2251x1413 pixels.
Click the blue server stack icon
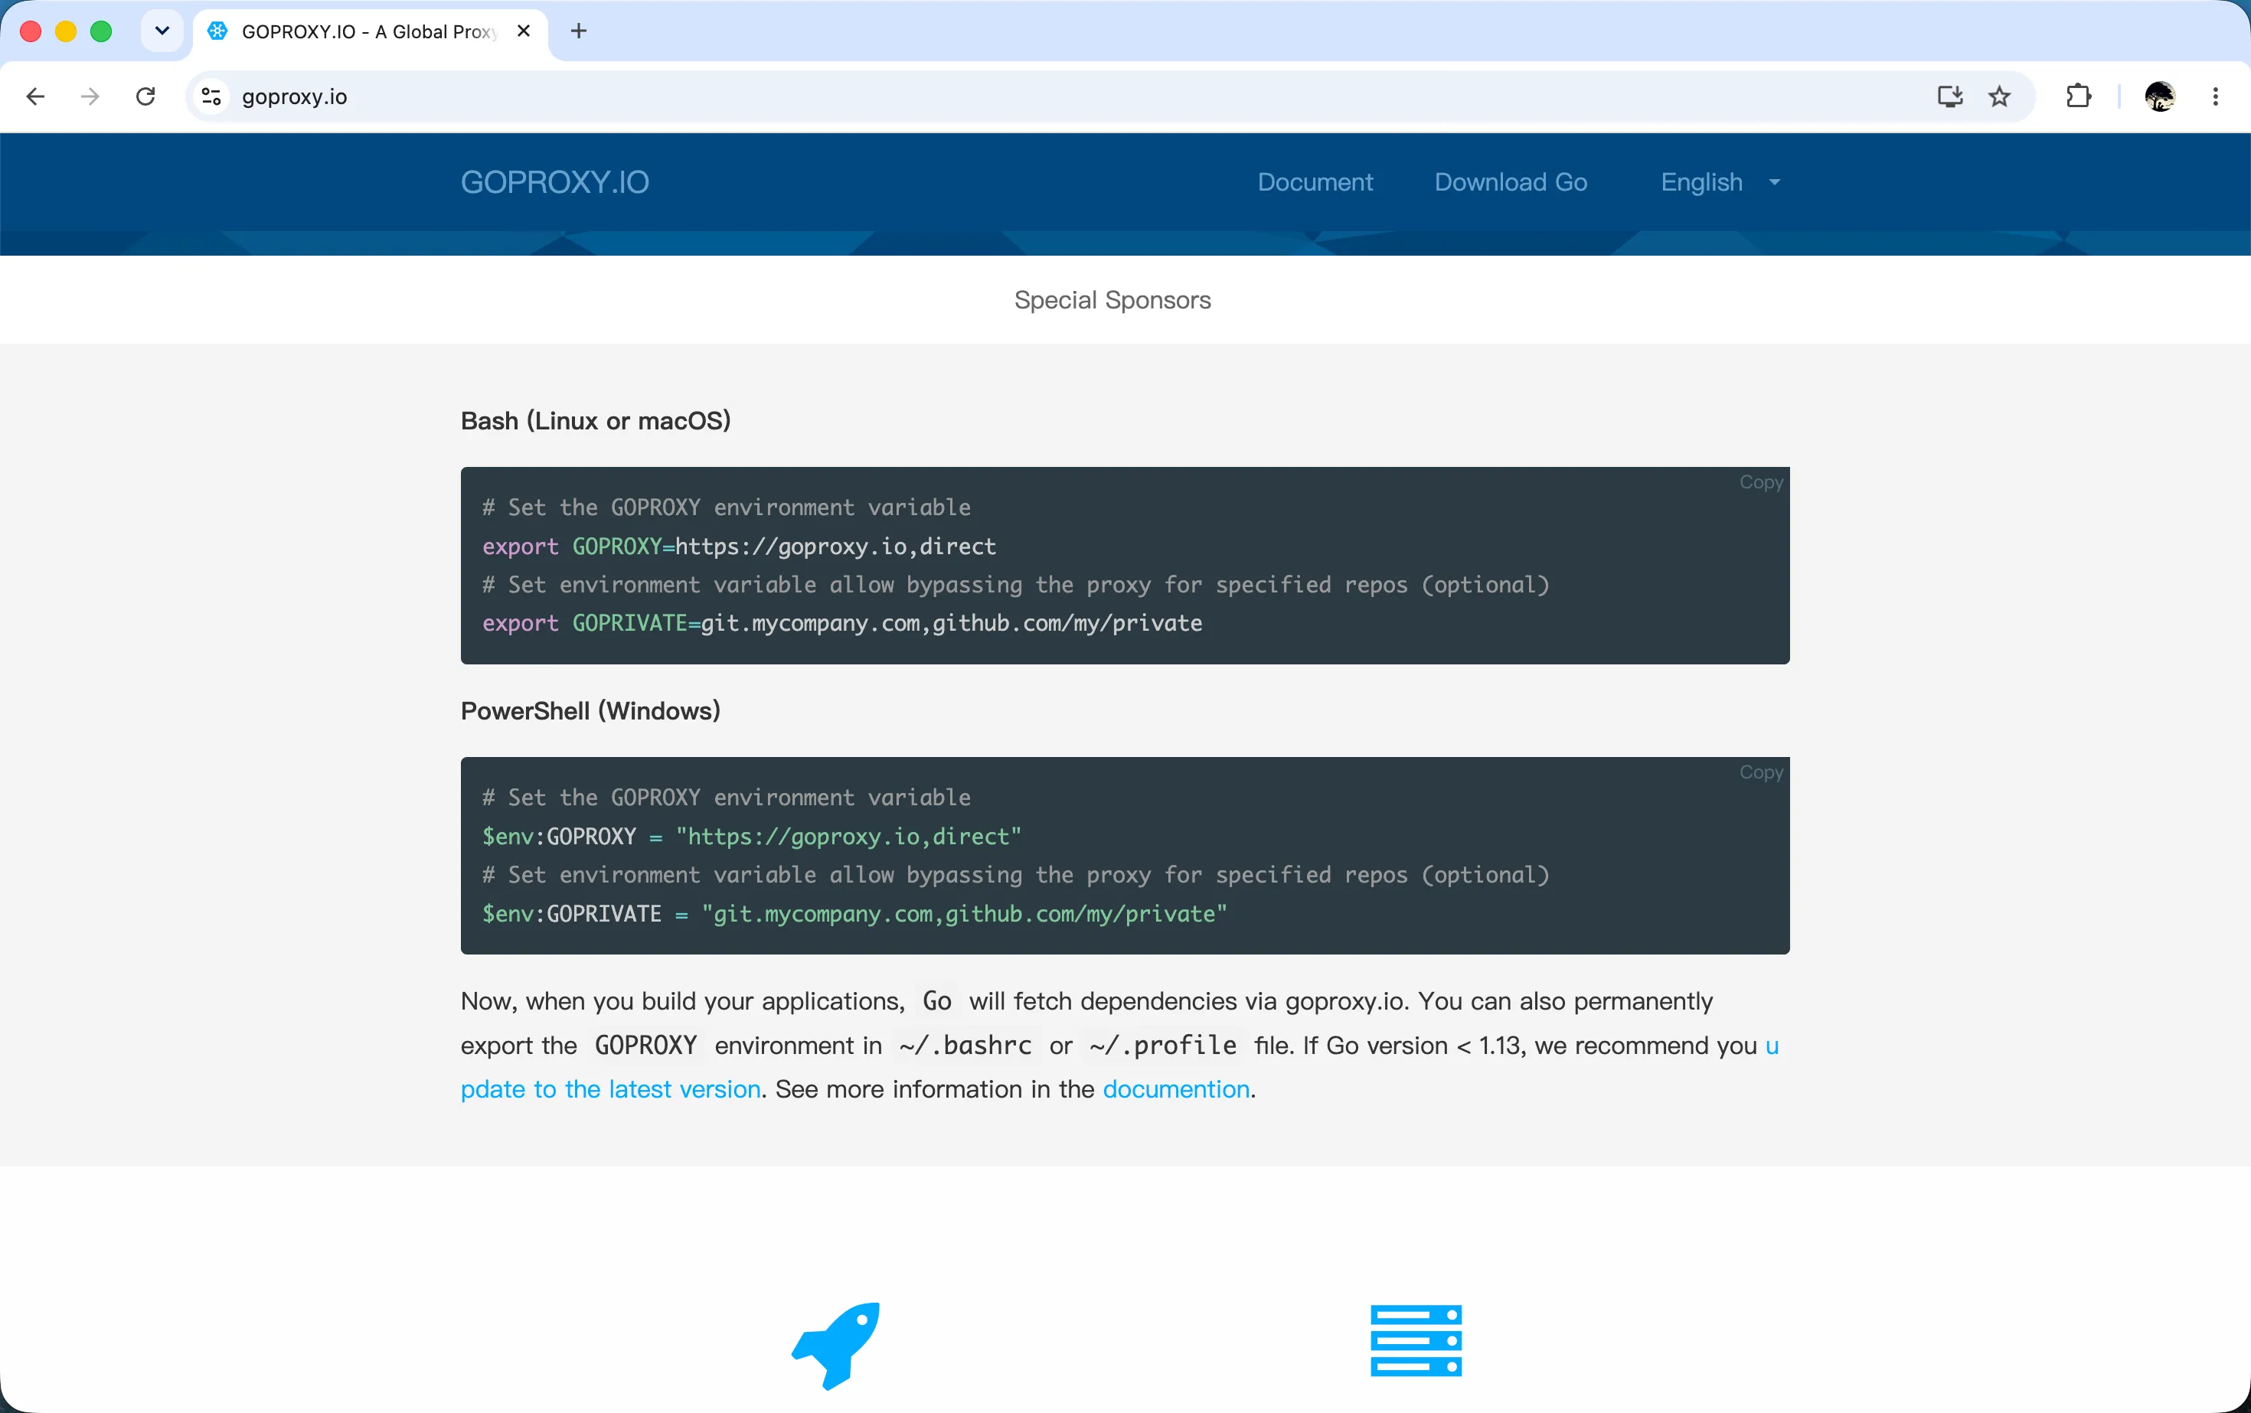(1415, 1340)
